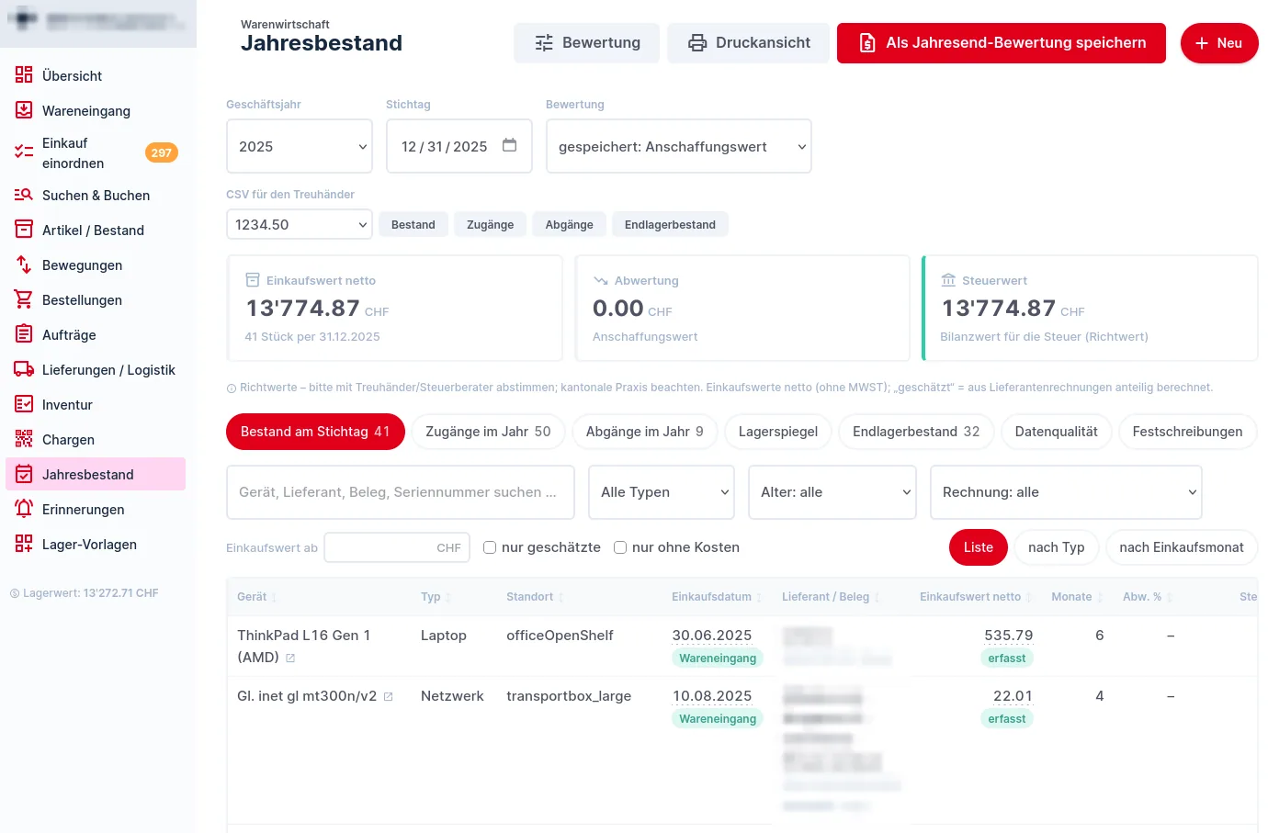This screenshot has height=833, width=1268.
Task: Export Endlagerbestand CSV button
Action: point(670,224)
